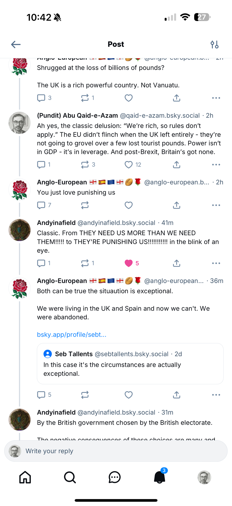Screen dimensions: 232x506
Task: Open the Search tab
Action: click(x=70, y=477)
